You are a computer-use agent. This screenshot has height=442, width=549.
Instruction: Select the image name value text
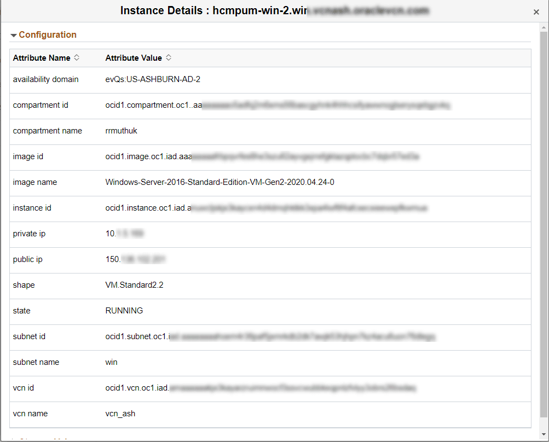click(x=219, y=182)
